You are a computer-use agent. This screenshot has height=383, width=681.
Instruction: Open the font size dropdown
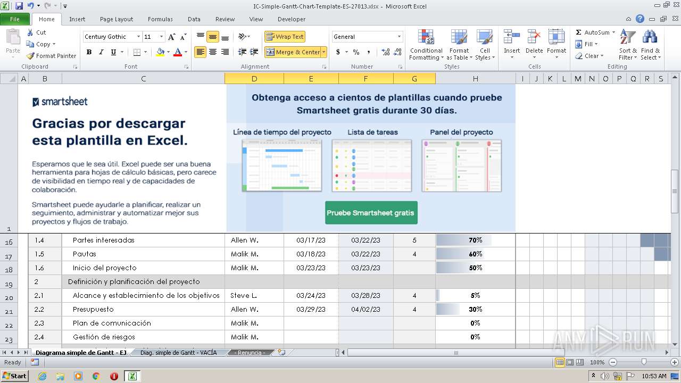coord(162,37)
